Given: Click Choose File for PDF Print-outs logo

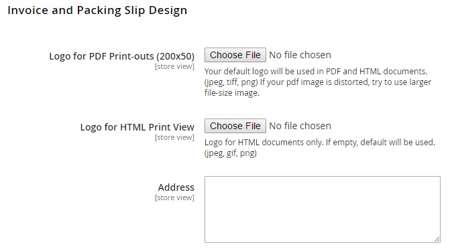Looking at the screenshot, I should 235,55.
